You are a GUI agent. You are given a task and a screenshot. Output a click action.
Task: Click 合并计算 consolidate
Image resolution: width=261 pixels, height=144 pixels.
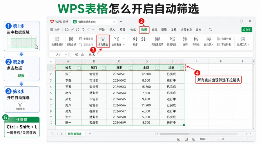pyautogui.click(x=224, y=39)
